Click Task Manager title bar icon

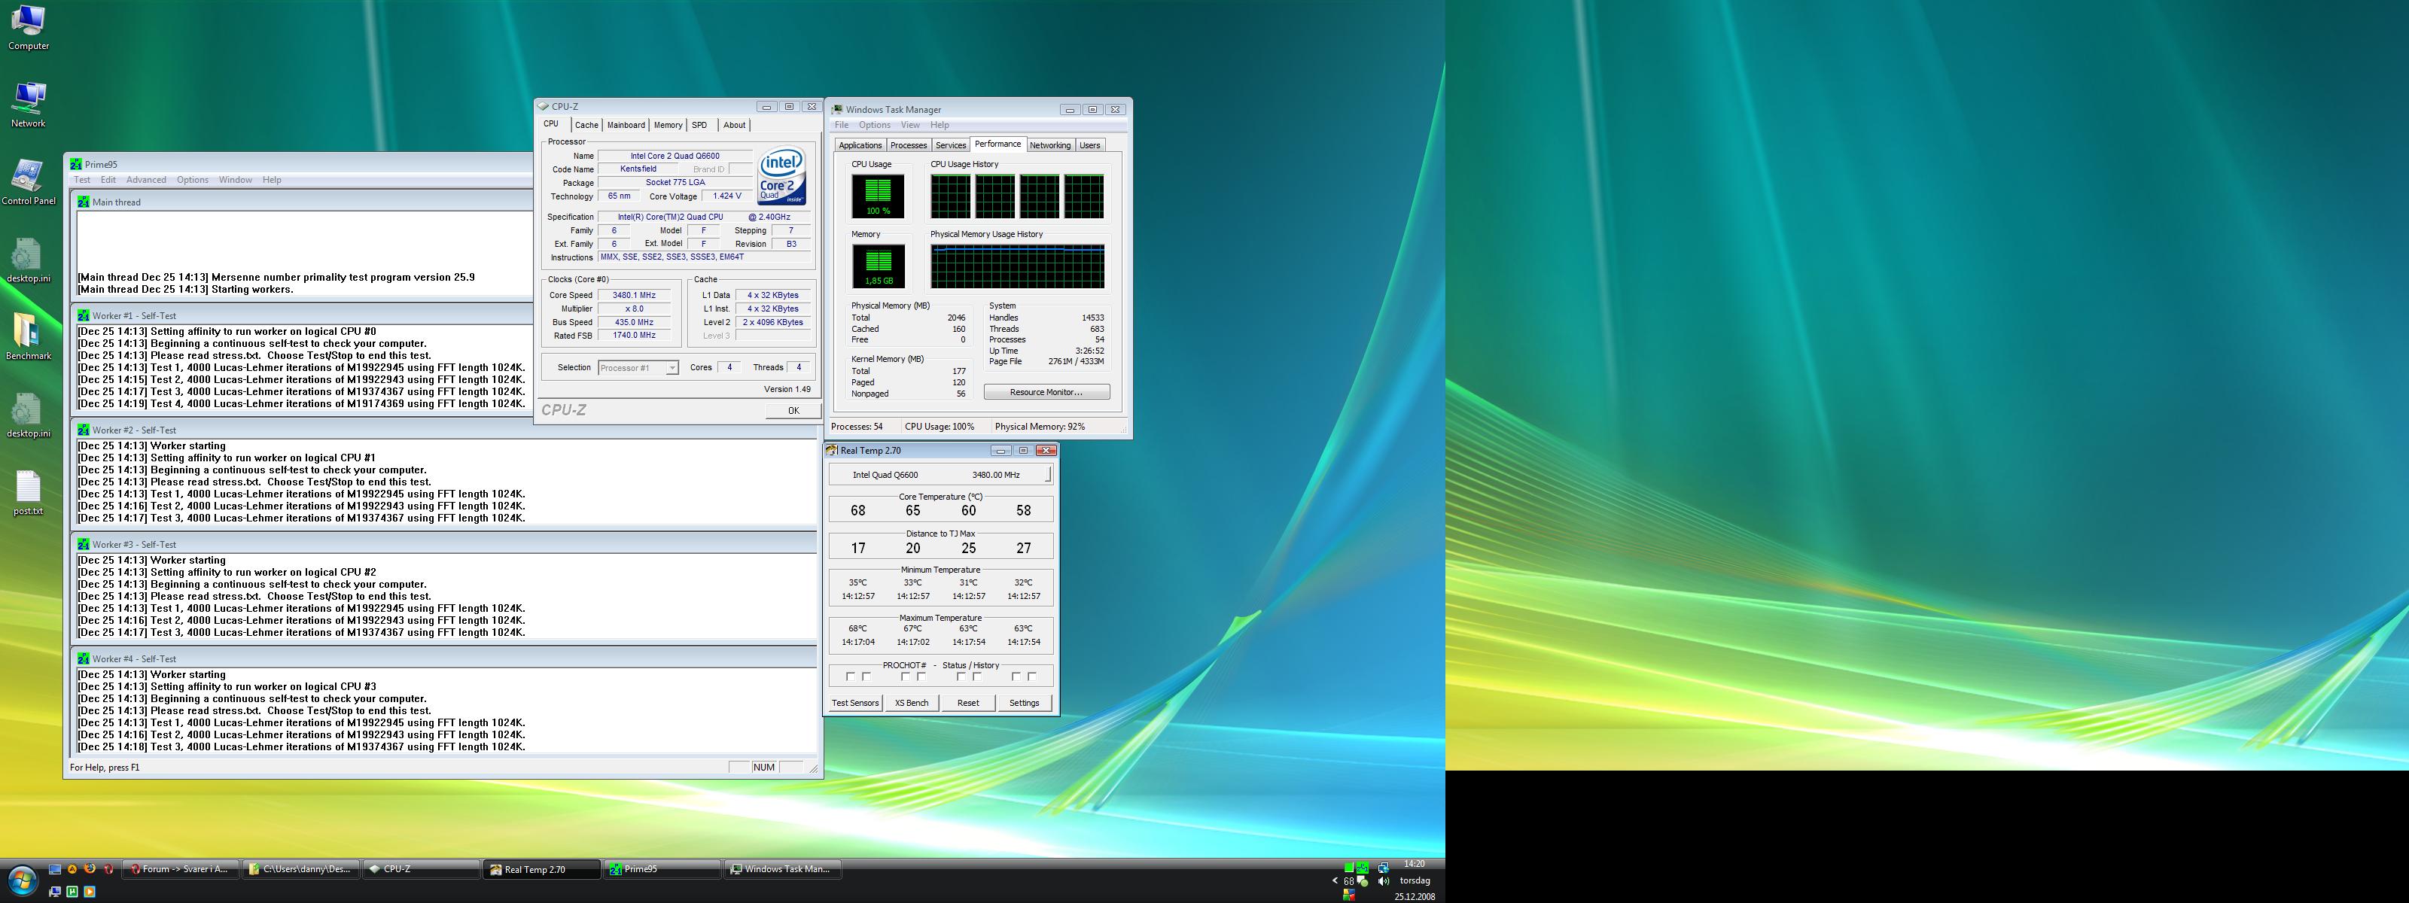pos(837,109)
